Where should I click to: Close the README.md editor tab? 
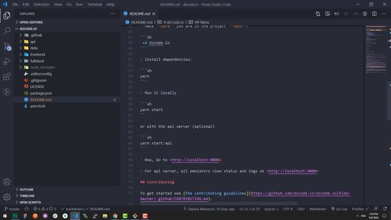(153, 13)
